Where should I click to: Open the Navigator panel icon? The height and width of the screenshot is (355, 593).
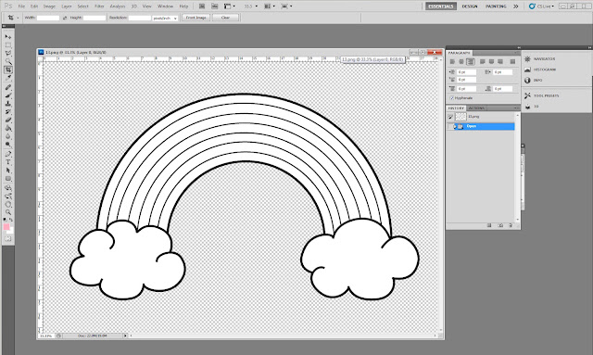(x=527, y=59)
